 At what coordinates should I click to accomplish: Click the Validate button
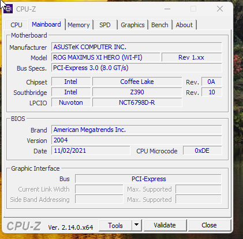[x=165, y=225]
